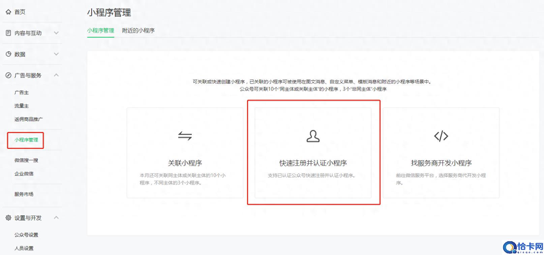Click the line 公众号可关联10个同主体或关联主体
This screenshot has height=255, width=544.
(313, 89)
